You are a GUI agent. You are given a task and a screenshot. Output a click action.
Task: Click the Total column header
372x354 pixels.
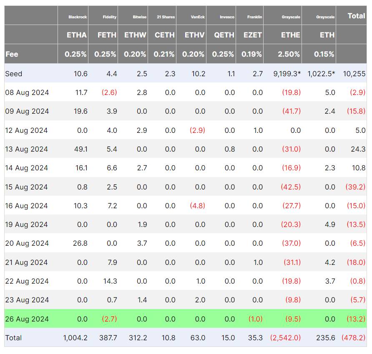[356, 16]
